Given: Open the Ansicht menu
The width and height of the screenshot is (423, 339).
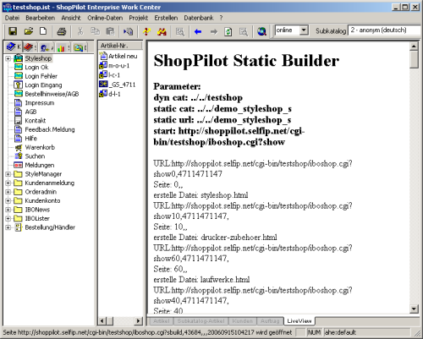Looking at the screenshot, I should tap(71, 18).
